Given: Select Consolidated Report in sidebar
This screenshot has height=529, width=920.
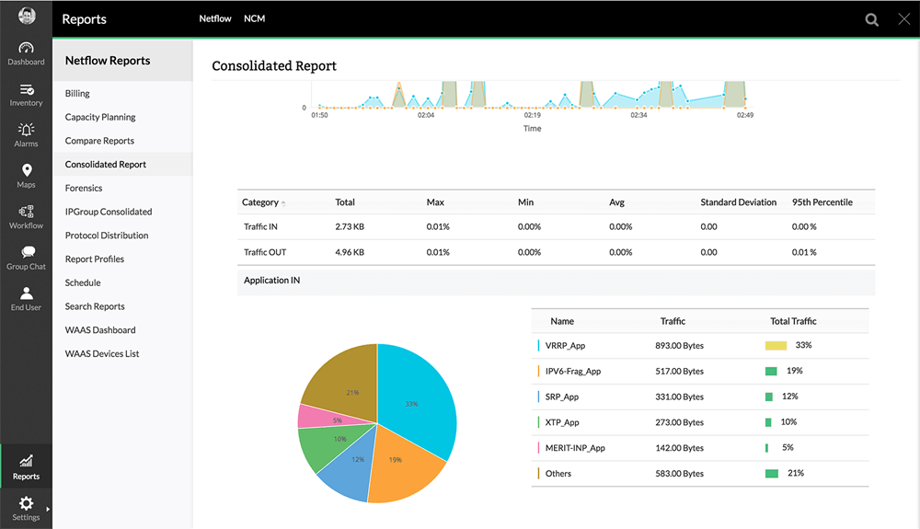Looking at the screenshot, I should [x=106, y=164].
